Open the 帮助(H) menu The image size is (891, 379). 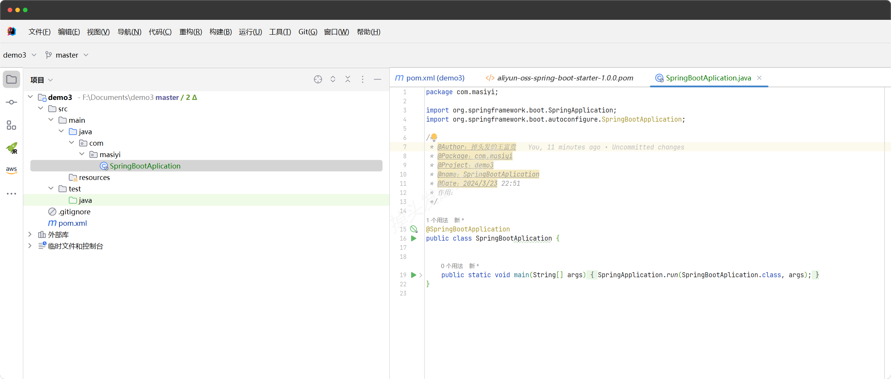pos(369,32)
